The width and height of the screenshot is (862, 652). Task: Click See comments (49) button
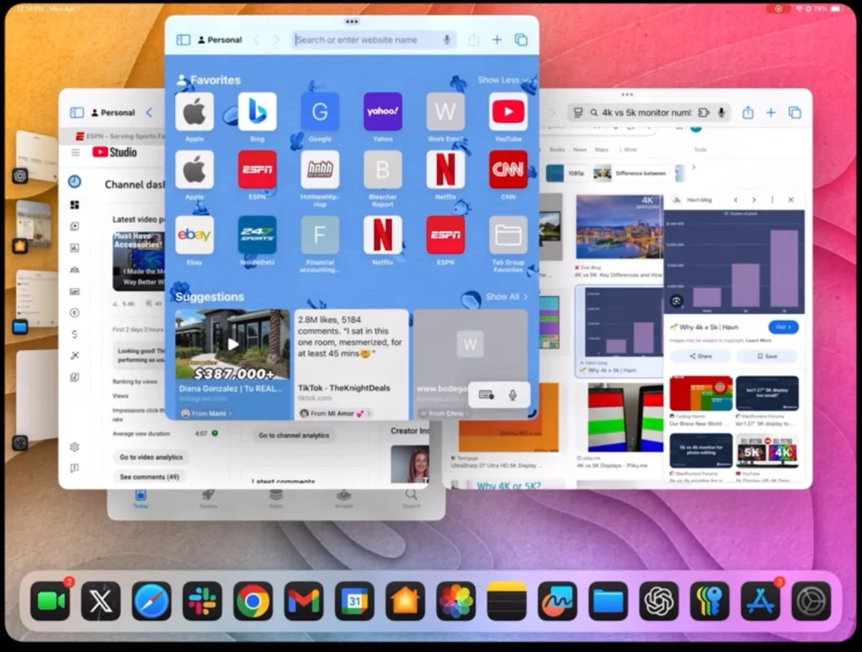pos(150,477)
